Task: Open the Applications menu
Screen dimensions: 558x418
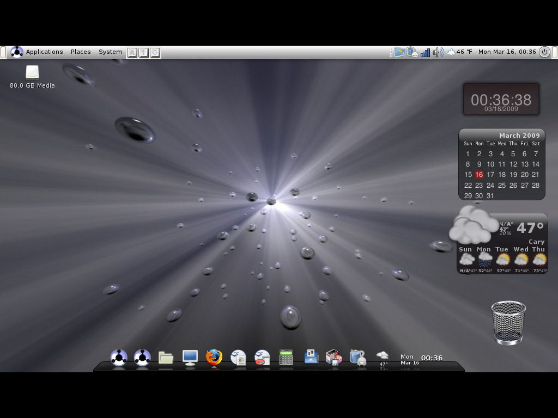Action: [44, 52]
